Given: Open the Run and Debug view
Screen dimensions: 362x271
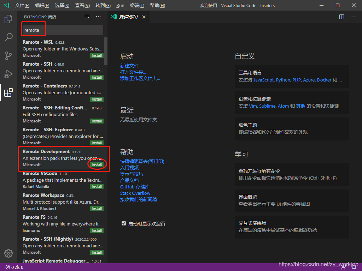Looking at the screenshot, I should 8,74.
